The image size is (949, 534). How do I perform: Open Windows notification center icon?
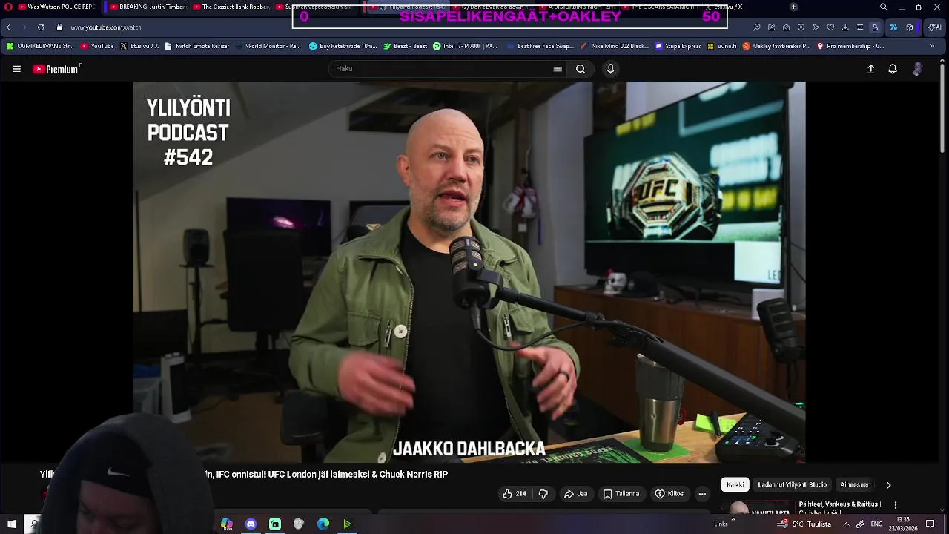[930, 524]
